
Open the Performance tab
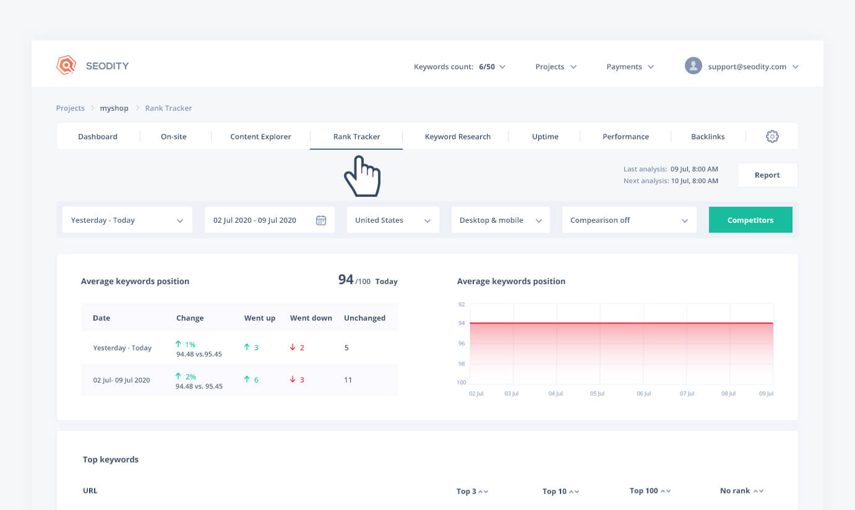tap(625, 137)
